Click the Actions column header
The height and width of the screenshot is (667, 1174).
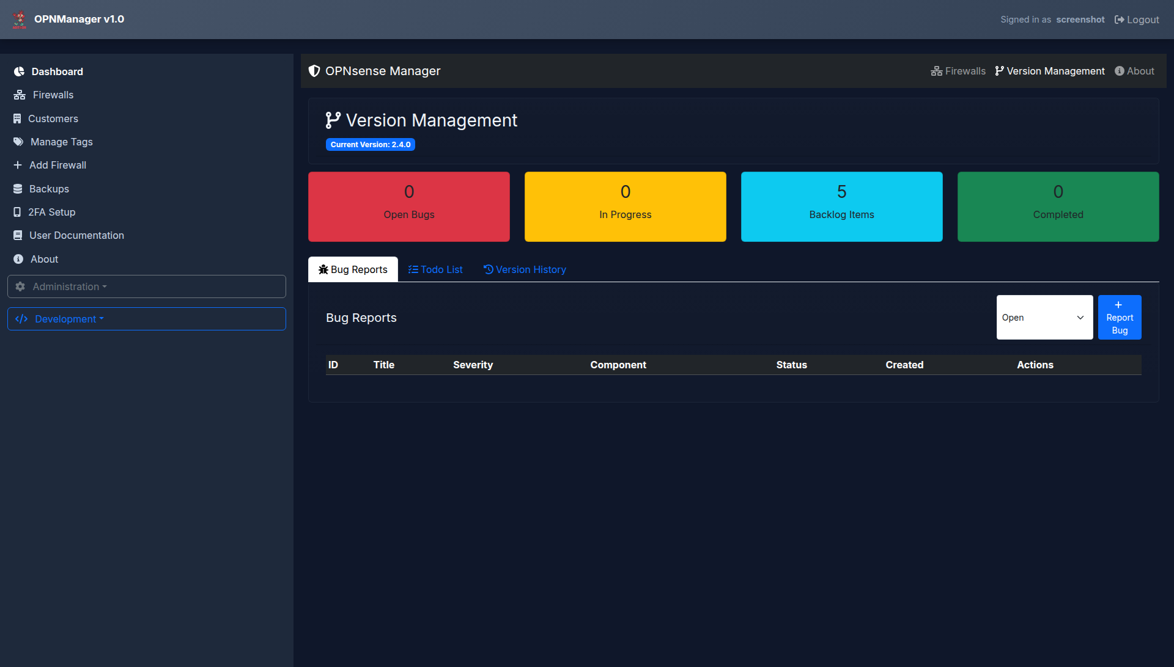tap(1035, 365)
